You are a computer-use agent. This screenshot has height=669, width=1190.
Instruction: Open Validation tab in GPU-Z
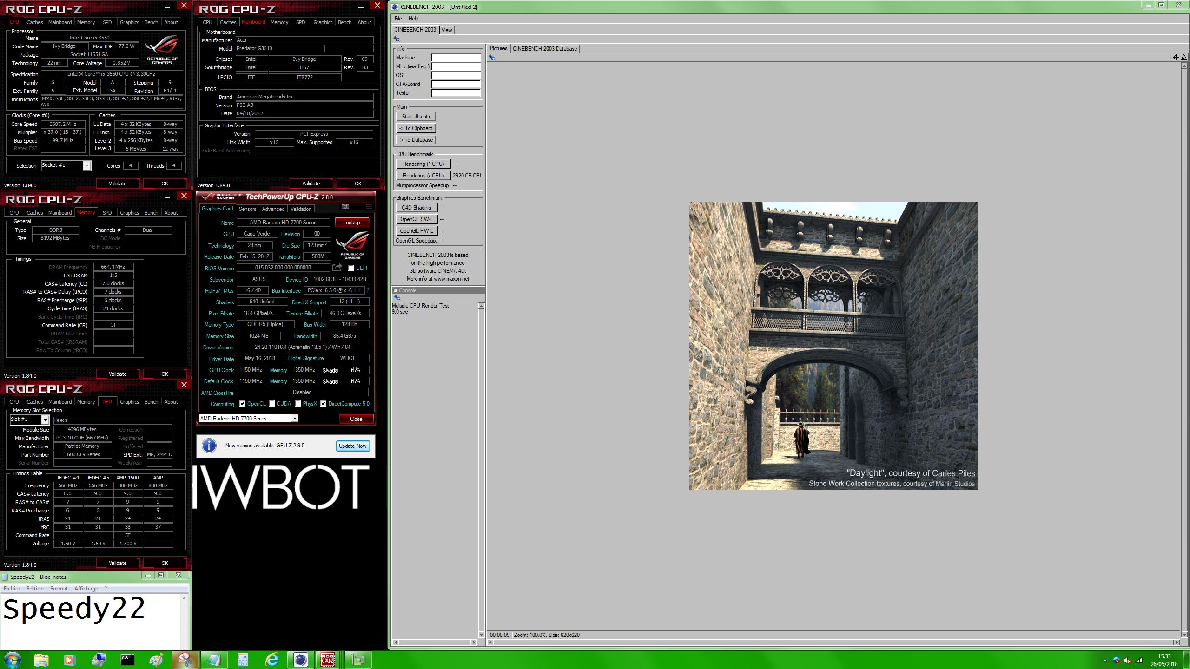[x=301, y=209]
